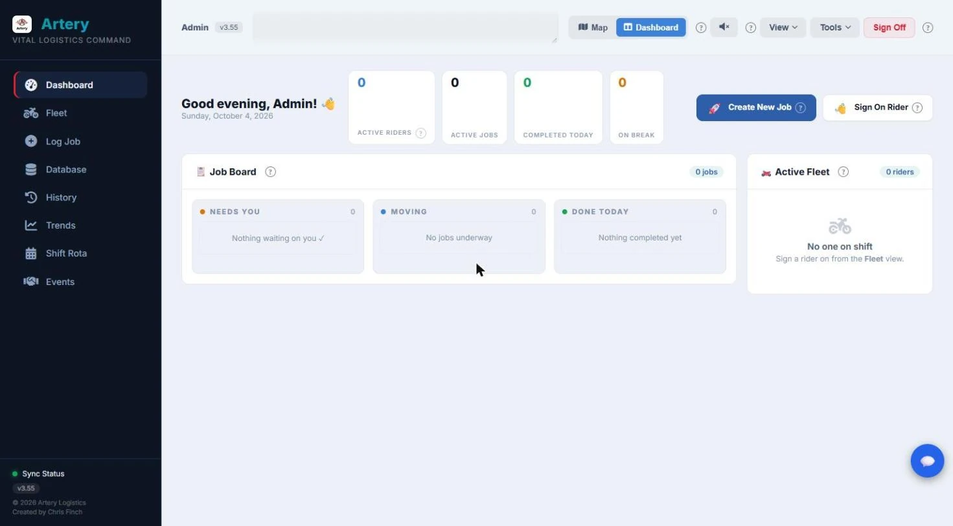Open help icon on Active Riders card
This screenshot has height=526, width=953.
pyautogui.click(x=421, y=133)
